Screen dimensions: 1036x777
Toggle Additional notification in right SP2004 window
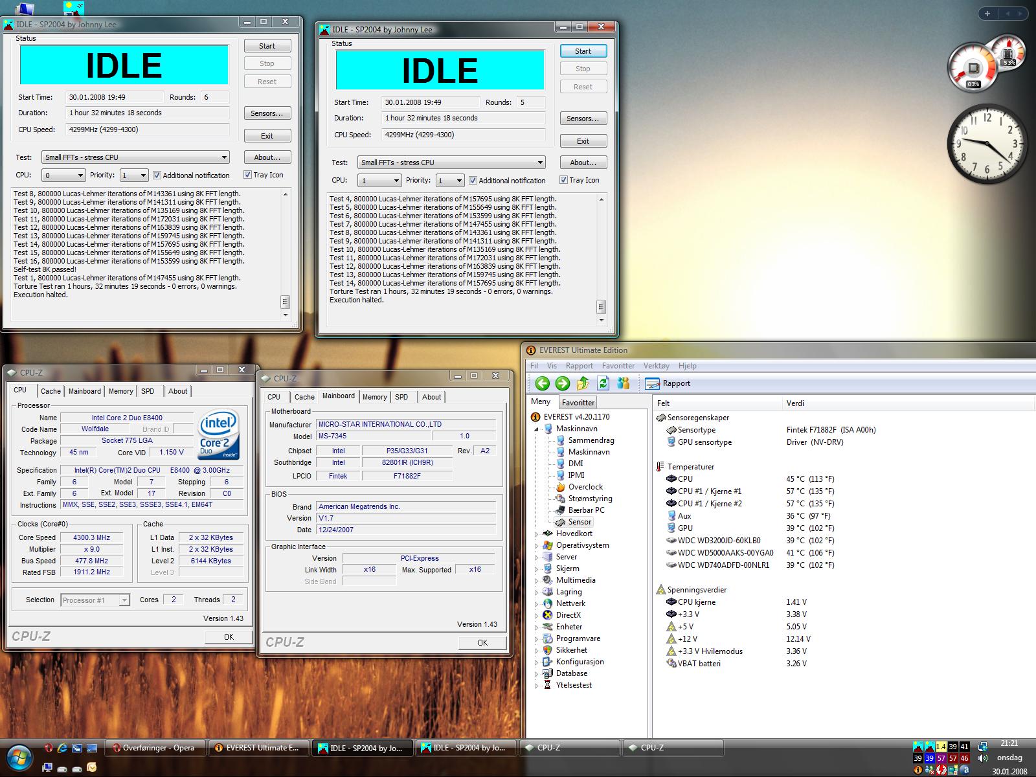[x=506, y=181]
